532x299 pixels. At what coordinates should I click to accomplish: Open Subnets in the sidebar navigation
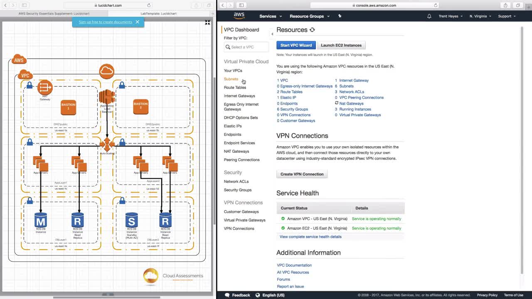pyautogui.click(x=231, y=79)
